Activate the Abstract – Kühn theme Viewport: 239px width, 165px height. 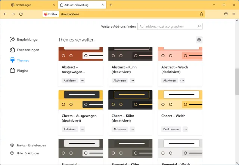pyautogui.click(x=119, y=80)
